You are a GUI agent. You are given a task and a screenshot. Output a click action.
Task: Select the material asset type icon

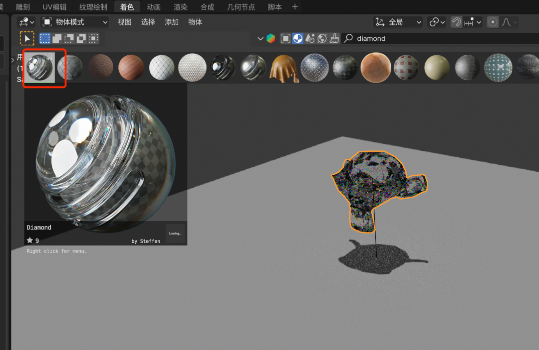tap(298, 38)
